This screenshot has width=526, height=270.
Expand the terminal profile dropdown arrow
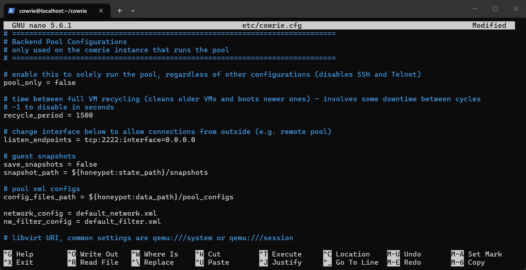click(x=133, y=11)
